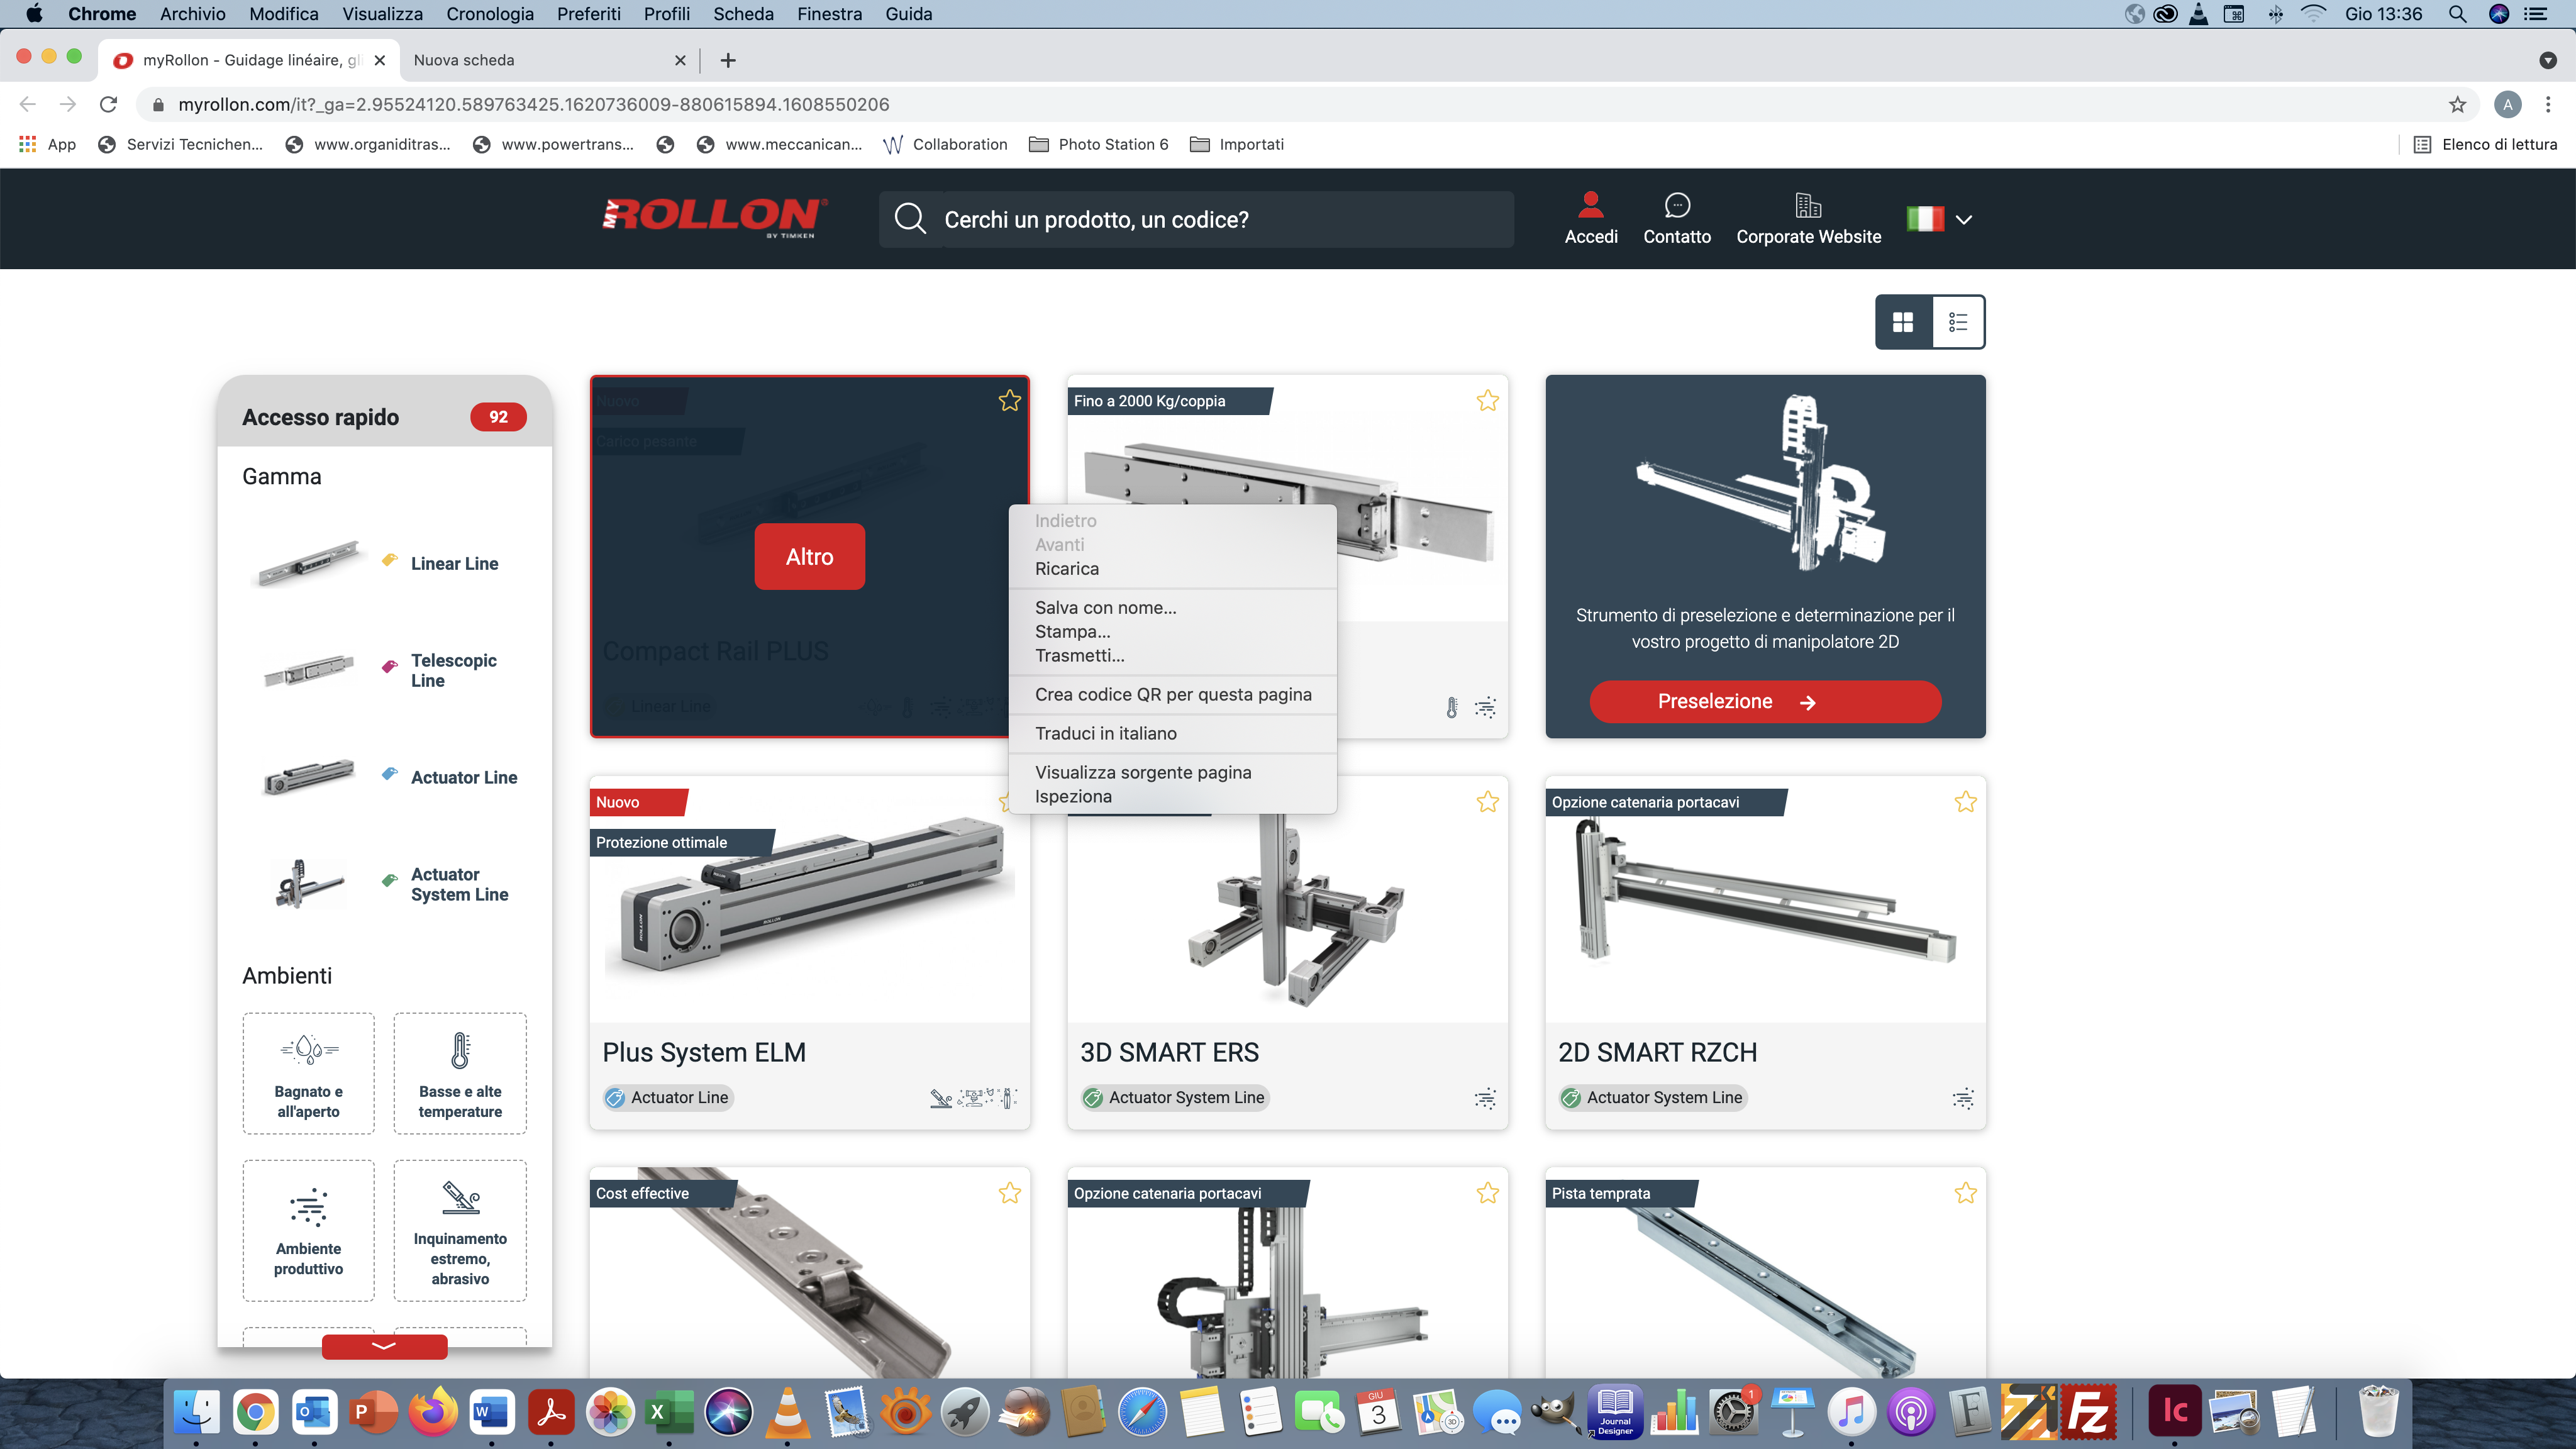2576x1449 pixels.
Task: Reload the page with refresh icon
Action: click(x=108, y=104)
